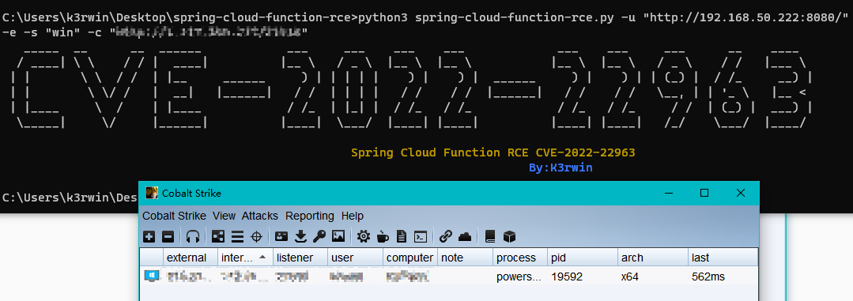Maximize the Cobalt Strike window

tap(704, 193)
